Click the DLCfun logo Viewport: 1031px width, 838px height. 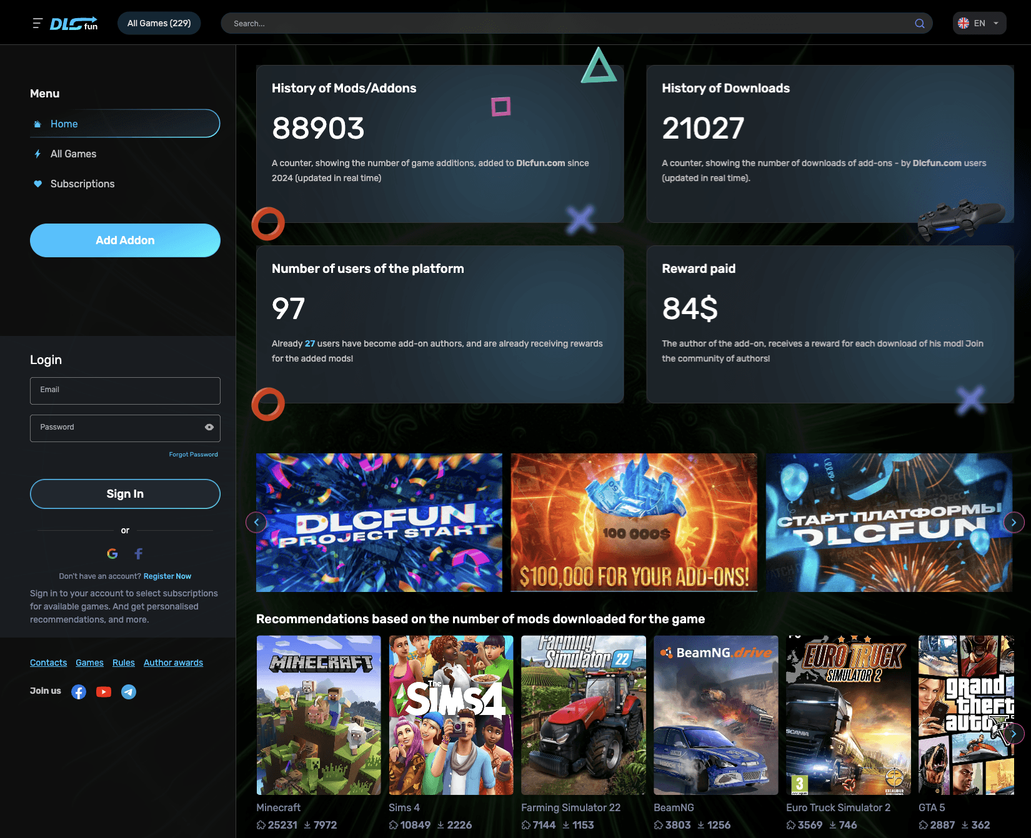tap(74, 23)
